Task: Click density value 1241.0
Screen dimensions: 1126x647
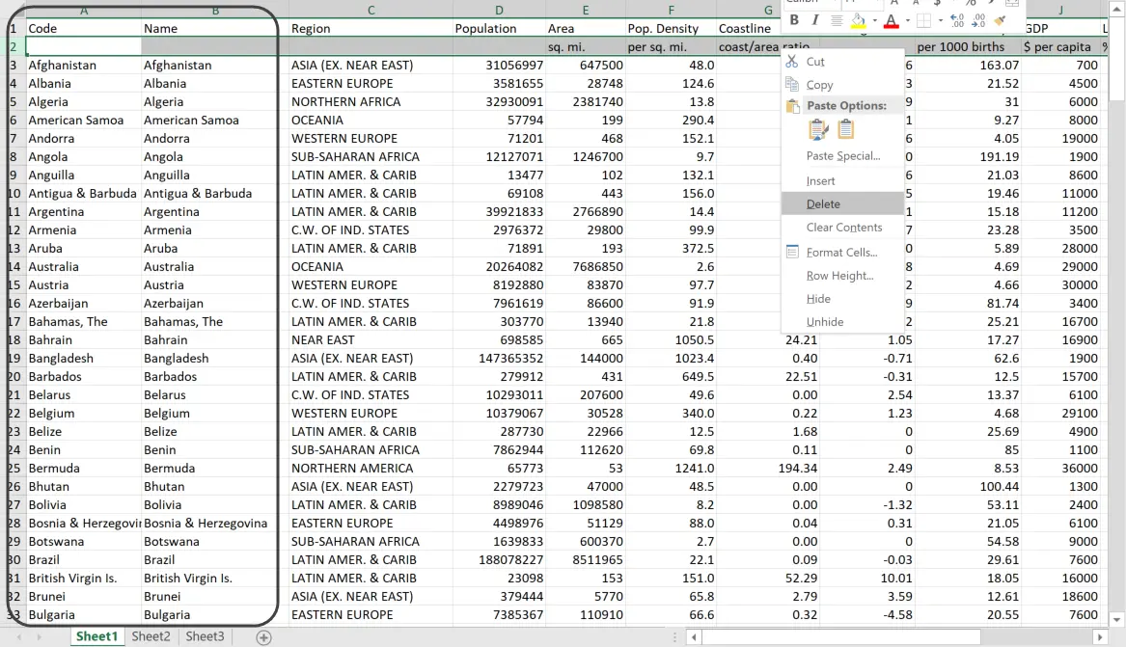Action: point(671,469)
